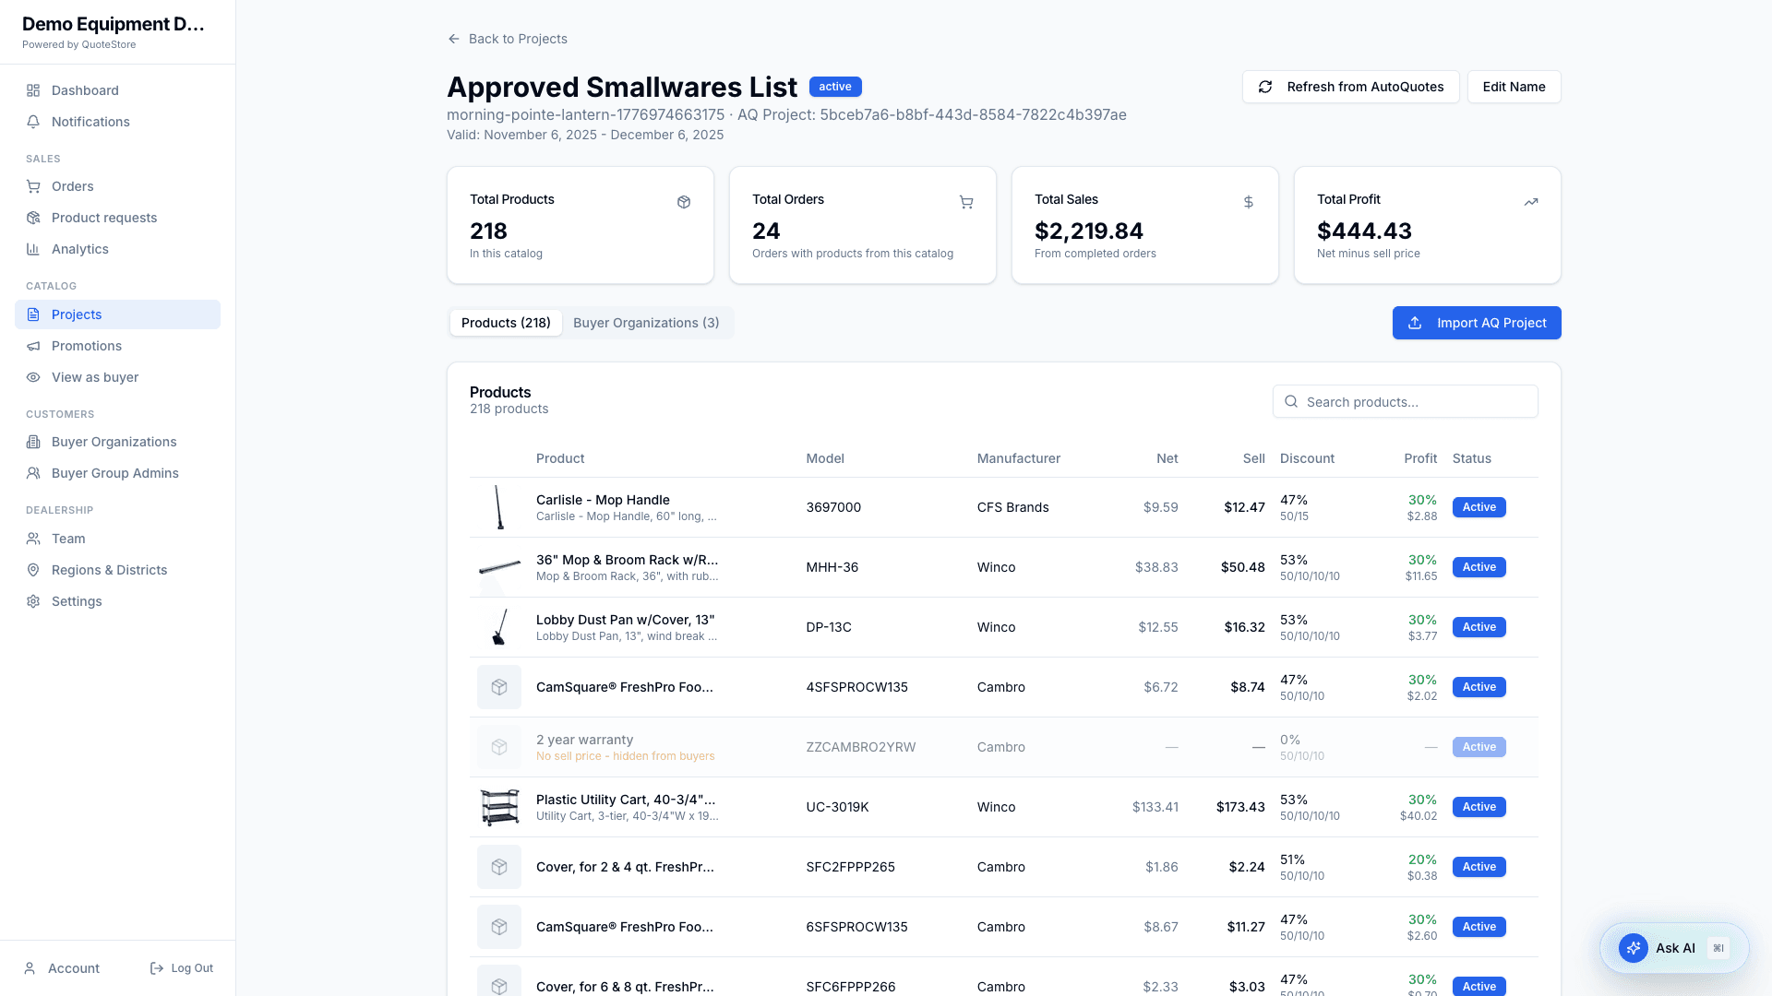Click the refresh icon beside Refresh from AutoQuotes

1265,87
